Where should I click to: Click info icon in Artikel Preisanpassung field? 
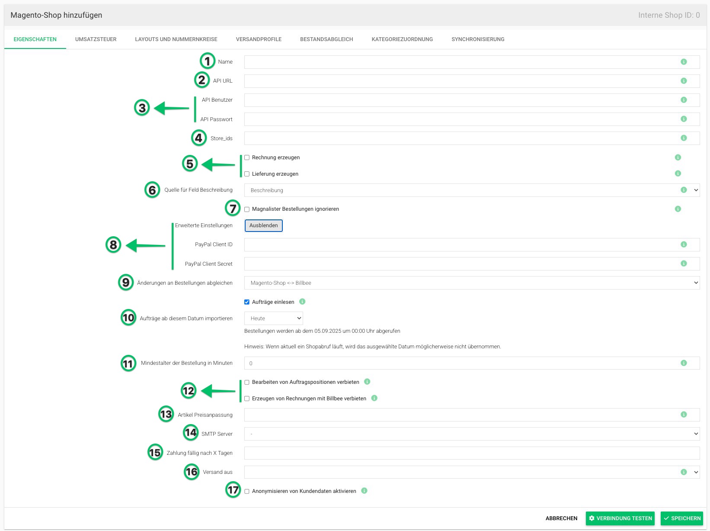click(x=684, y=415)
